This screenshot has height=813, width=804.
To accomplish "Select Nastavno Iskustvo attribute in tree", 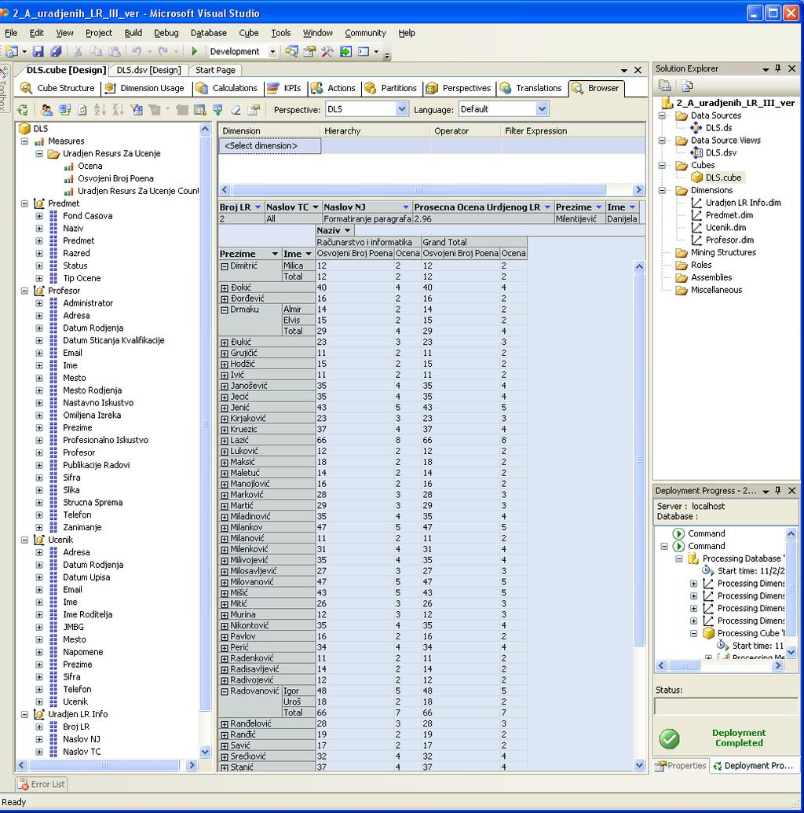I will tap(98, 403).
